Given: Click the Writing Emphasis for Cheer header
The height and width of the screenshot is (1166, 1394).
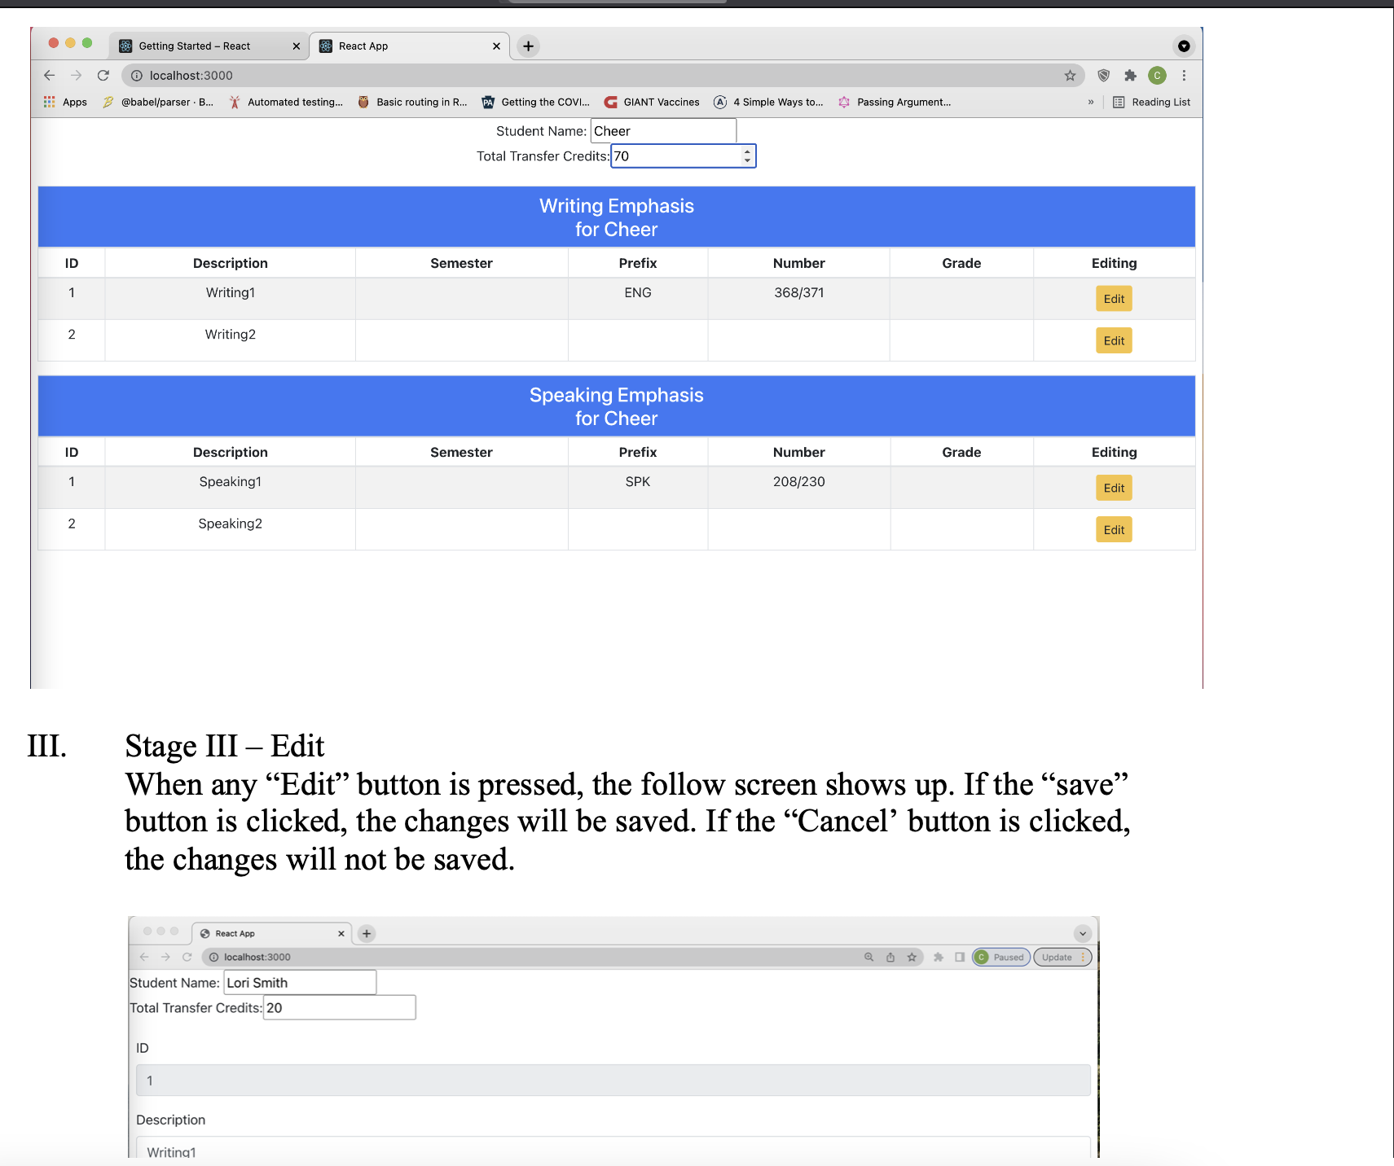Looking at the screenshot, I should tap(617, 217).
